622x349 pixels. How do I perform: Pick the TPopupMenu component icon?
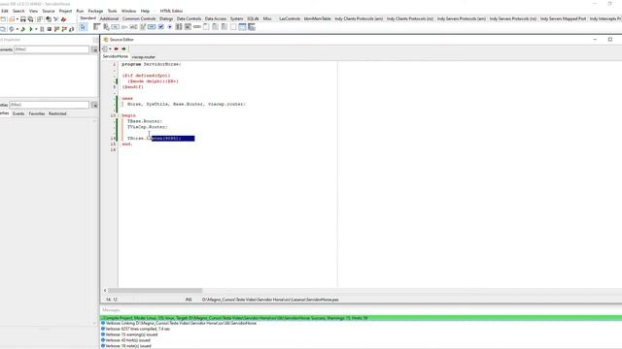(106, 27)
